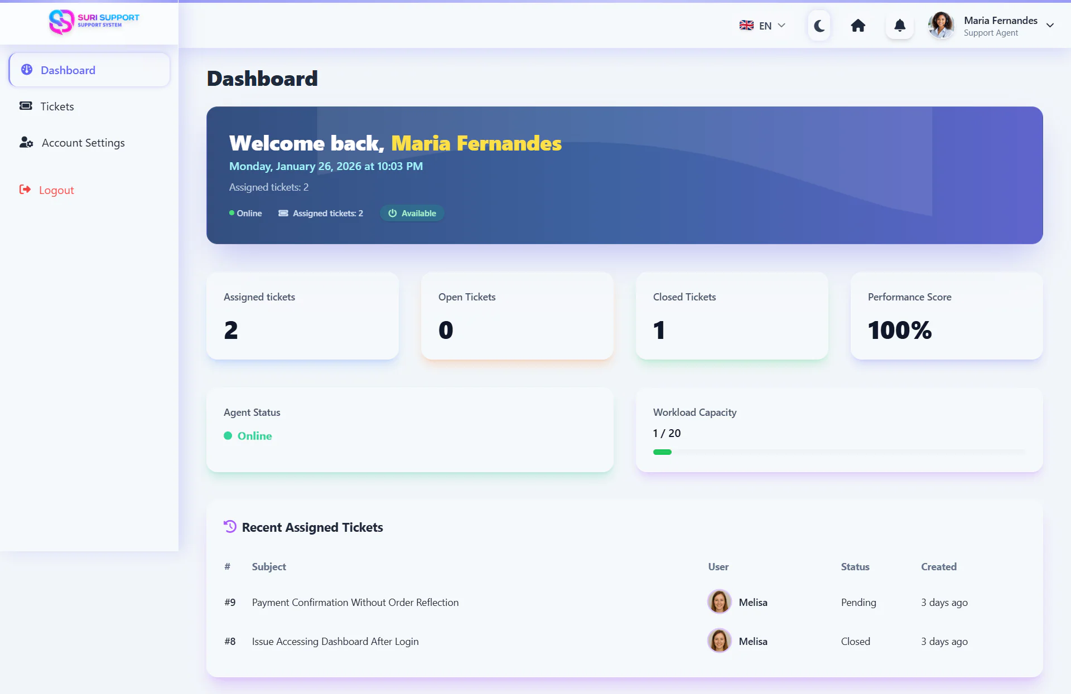Click the Open Tickets stat card
The width and height of the screenshot is (1071, 694).
pyautogui.click(x=517, y=316)
